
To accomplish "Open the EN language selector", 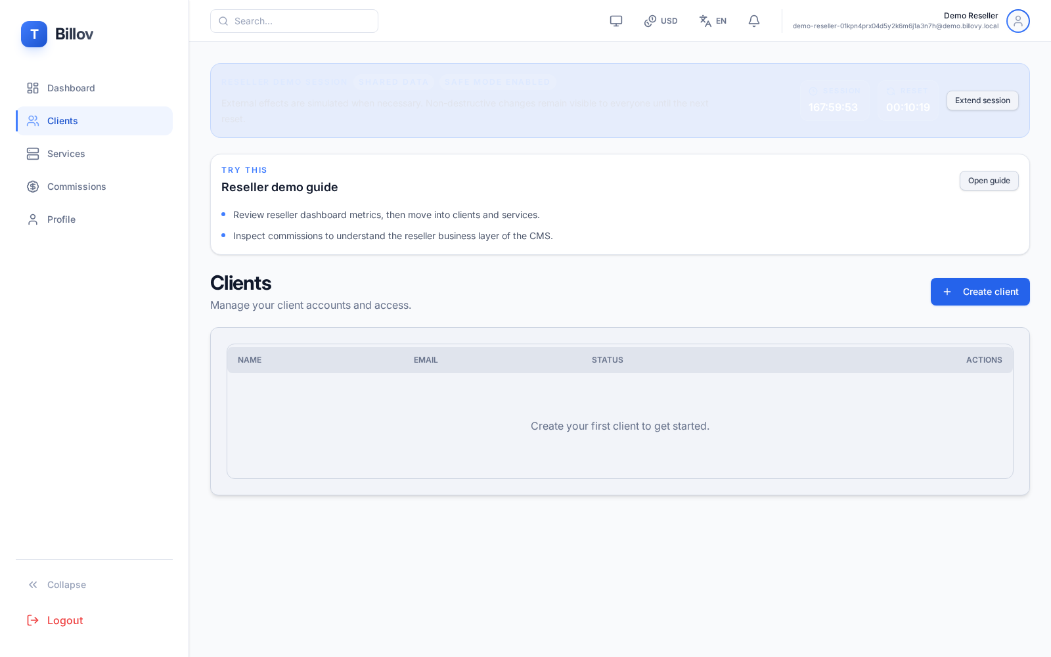I will click(712, 20).
